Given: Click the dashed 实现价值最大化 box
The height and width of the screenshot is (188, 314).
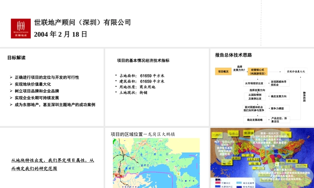Looking at the screenshot, I should tap(296, 71).
